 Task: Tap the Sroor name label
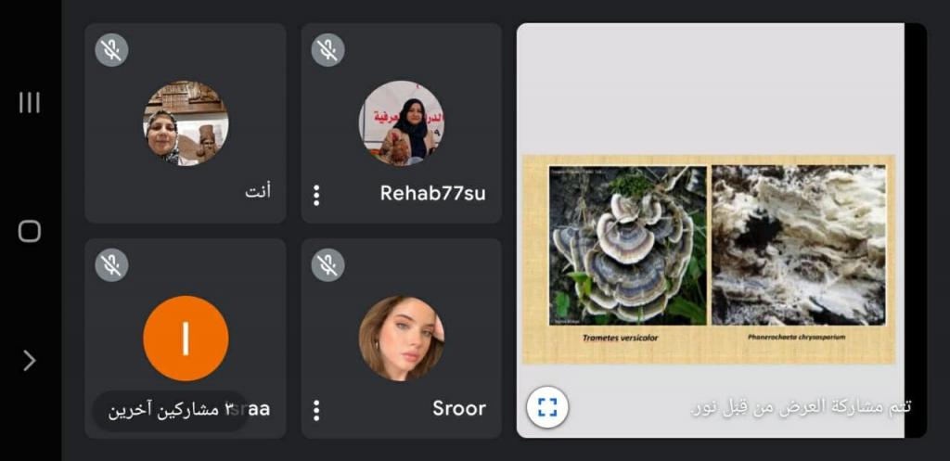click(458, 408)
